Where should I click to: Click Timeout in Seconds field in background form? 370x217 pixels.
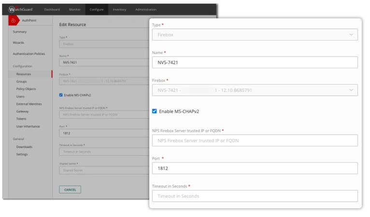pos(104,152)
